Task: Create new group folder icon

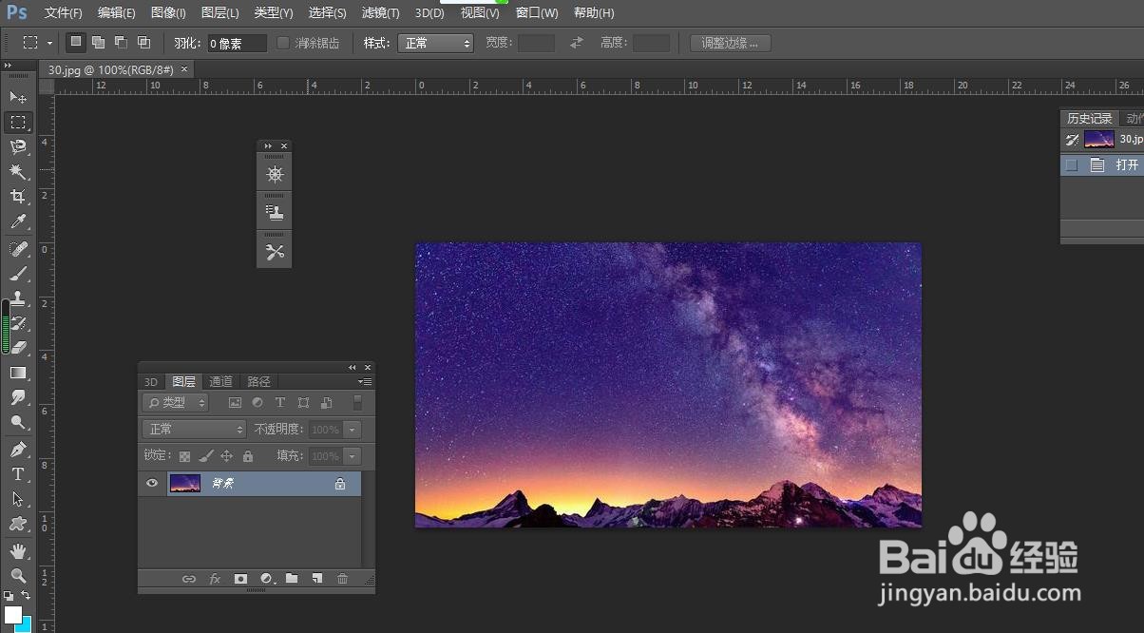Action: click(292, 579)
